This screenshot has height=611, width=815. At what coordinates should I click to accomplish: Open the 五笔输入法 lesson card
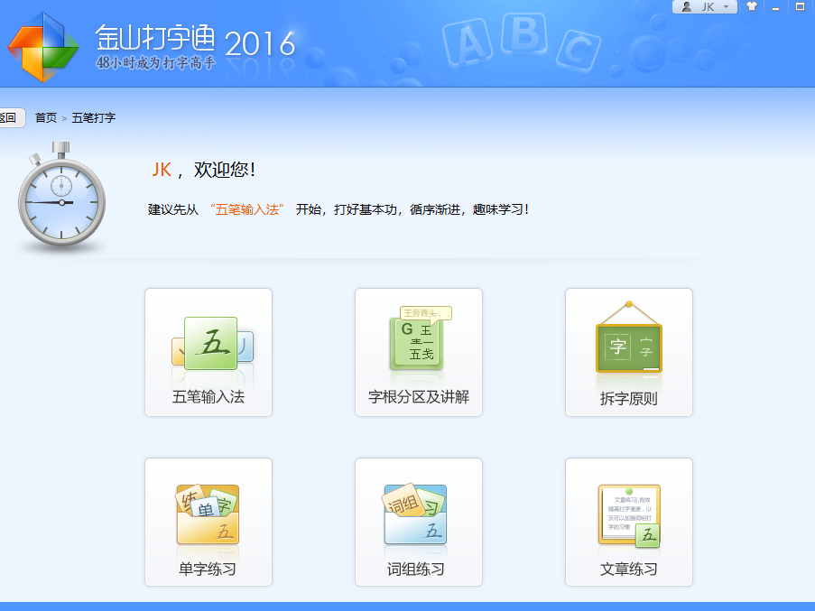point(208,352)
